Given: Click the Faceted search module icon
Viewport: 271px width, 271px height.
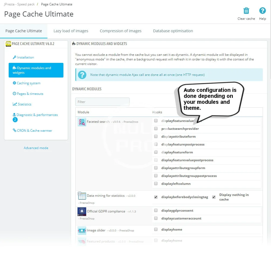Looking at the screenshot, I should click(x=82, y=122).
